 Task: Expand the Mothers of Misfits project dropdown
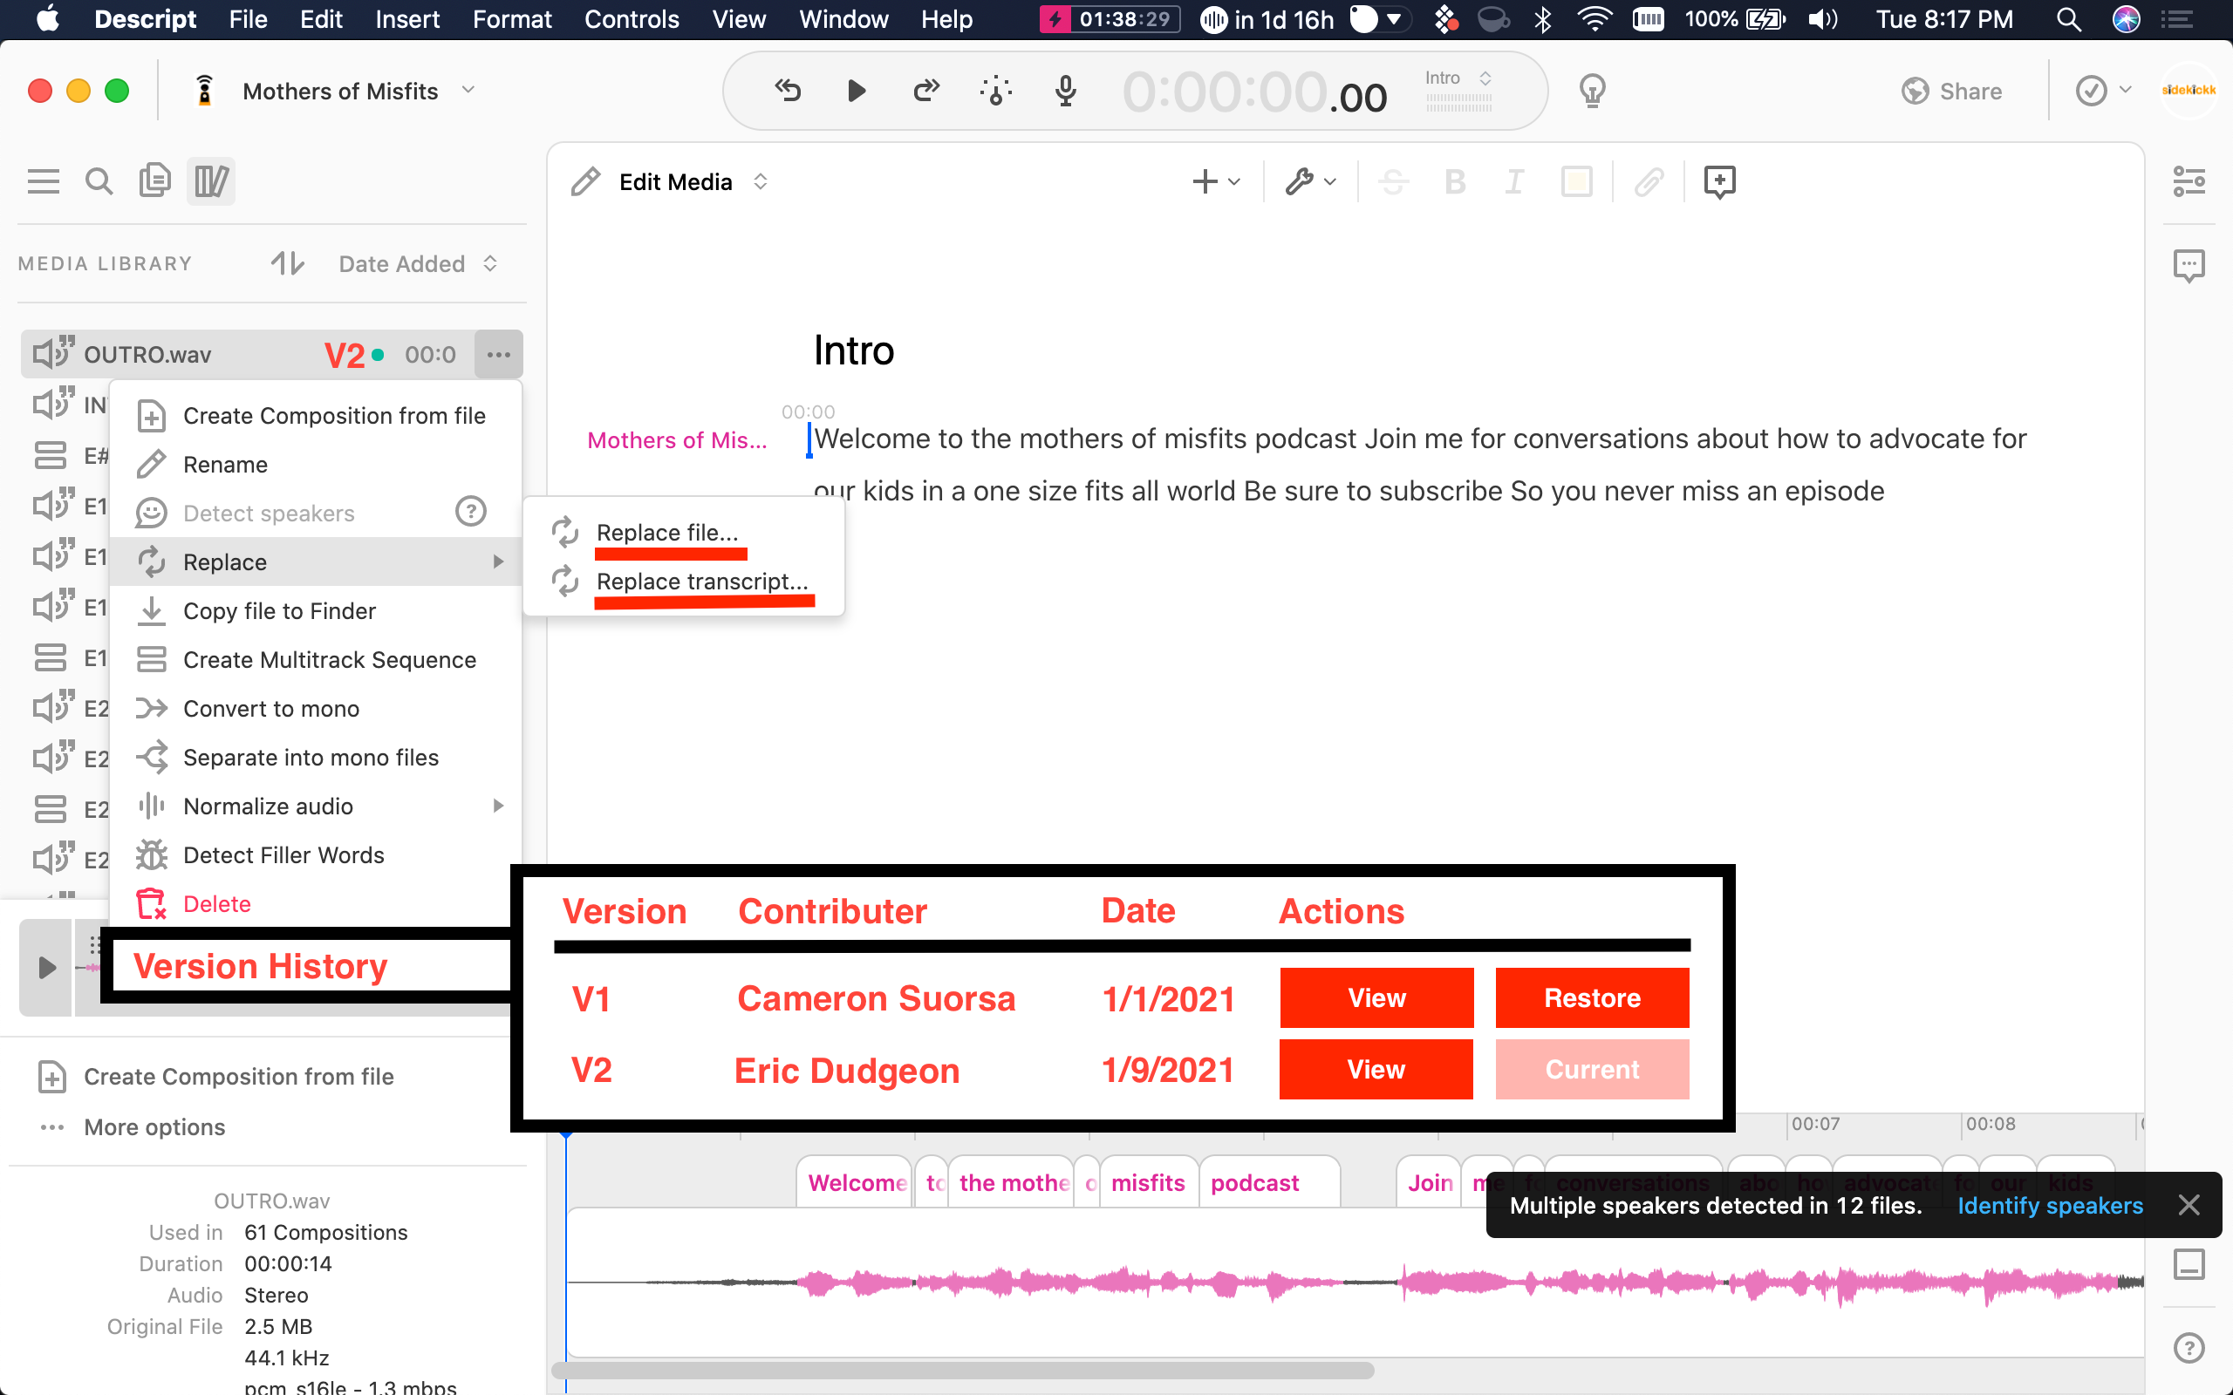[468, 90]
